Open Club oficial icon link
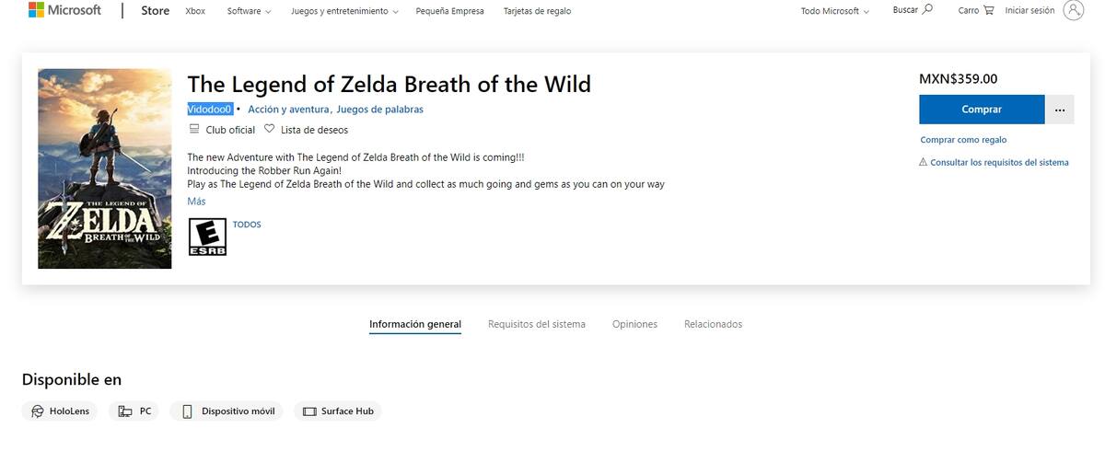This screenshot has height=451, width=1105. (193, 130)
